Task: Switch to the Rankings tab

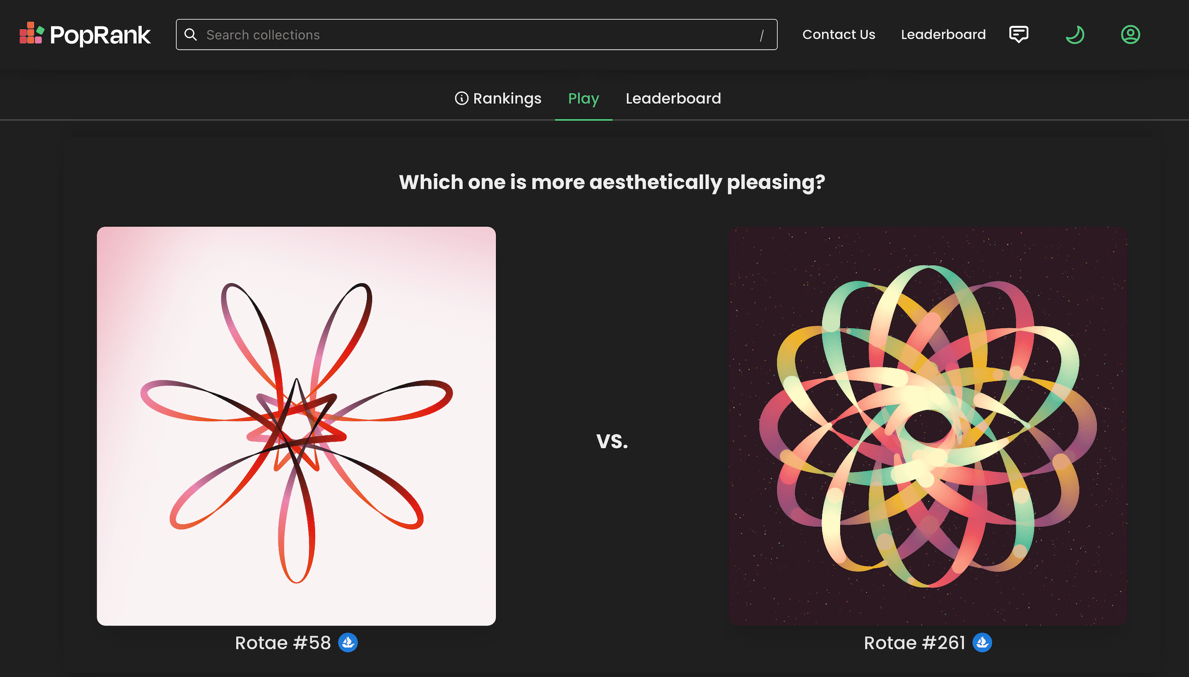Action: (x=507, y=99)
